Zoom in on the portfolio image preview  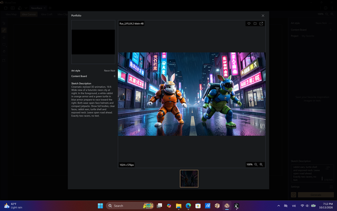pos(261,165)
